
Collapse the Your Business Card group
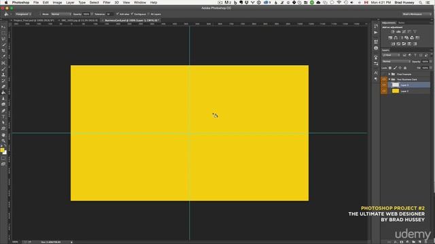click(389, 79)
